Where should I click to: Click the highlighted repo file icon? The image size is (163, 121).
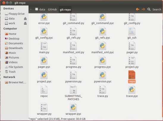click(132, 75)
